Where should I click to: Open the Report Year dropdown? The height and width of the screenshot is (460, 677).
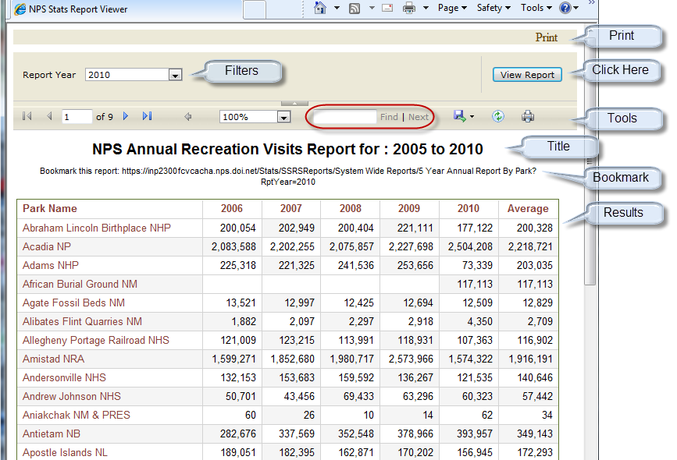click(176, 73)
